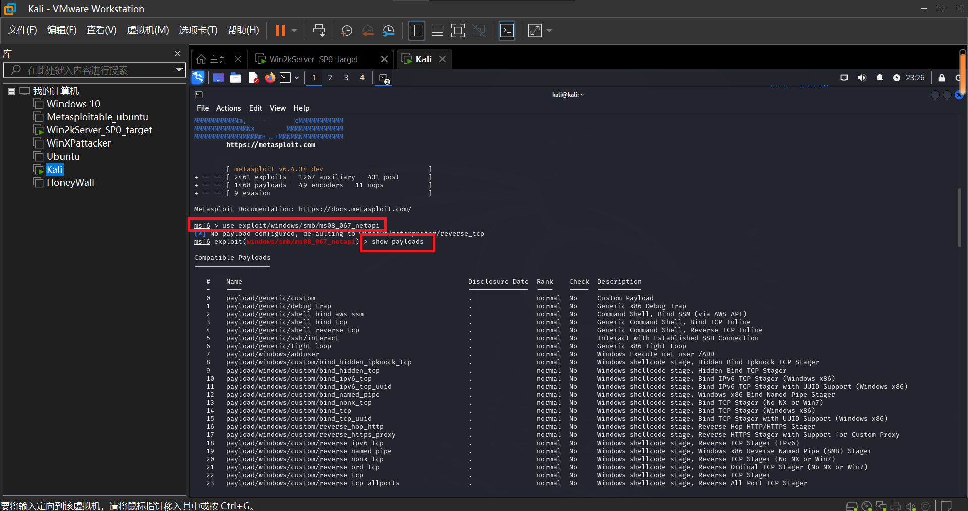This screenshot has height=511, width=968.
Task: Click the VM sound card status icon
Action: (911, 506)
